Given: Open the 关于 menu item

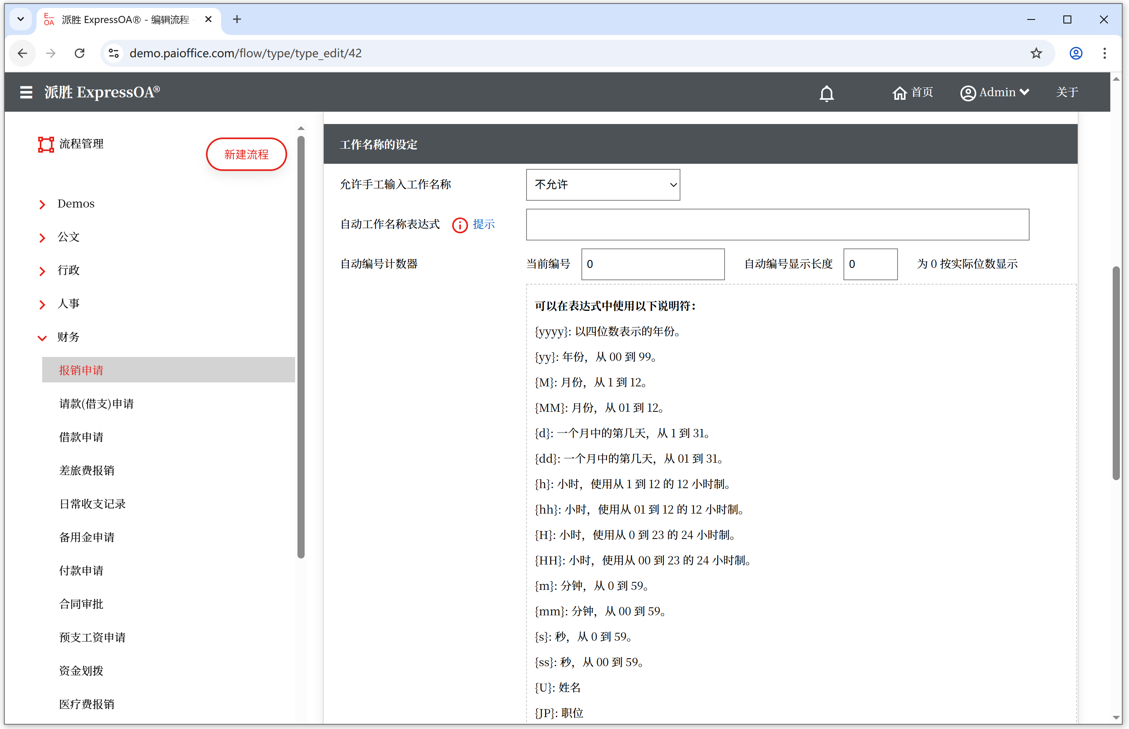Looking at the screenshot, I should click(1067, 92).
